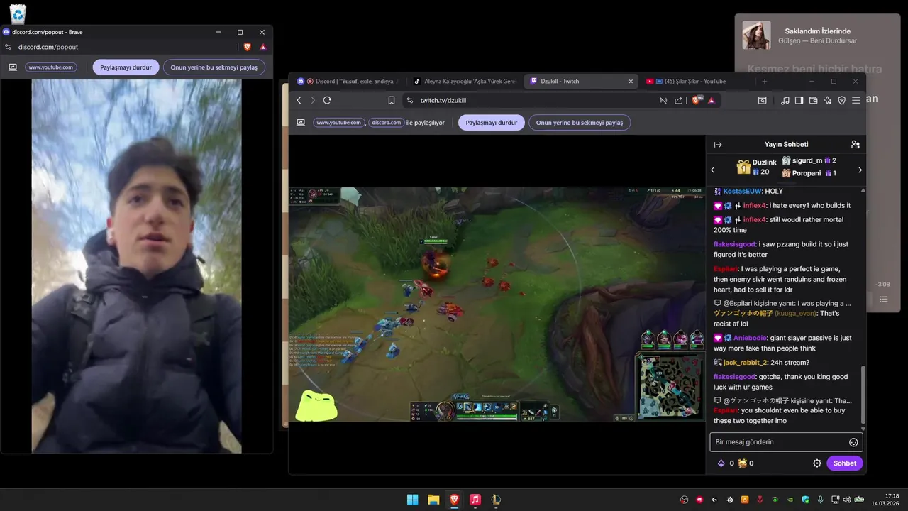Open volume control in system tray
Screen dimensions: 908x511
pos(847,500)
